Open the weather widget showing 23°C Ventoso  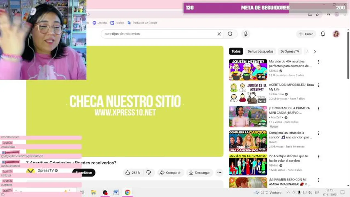pyautogui.click(x=268, y=193)
